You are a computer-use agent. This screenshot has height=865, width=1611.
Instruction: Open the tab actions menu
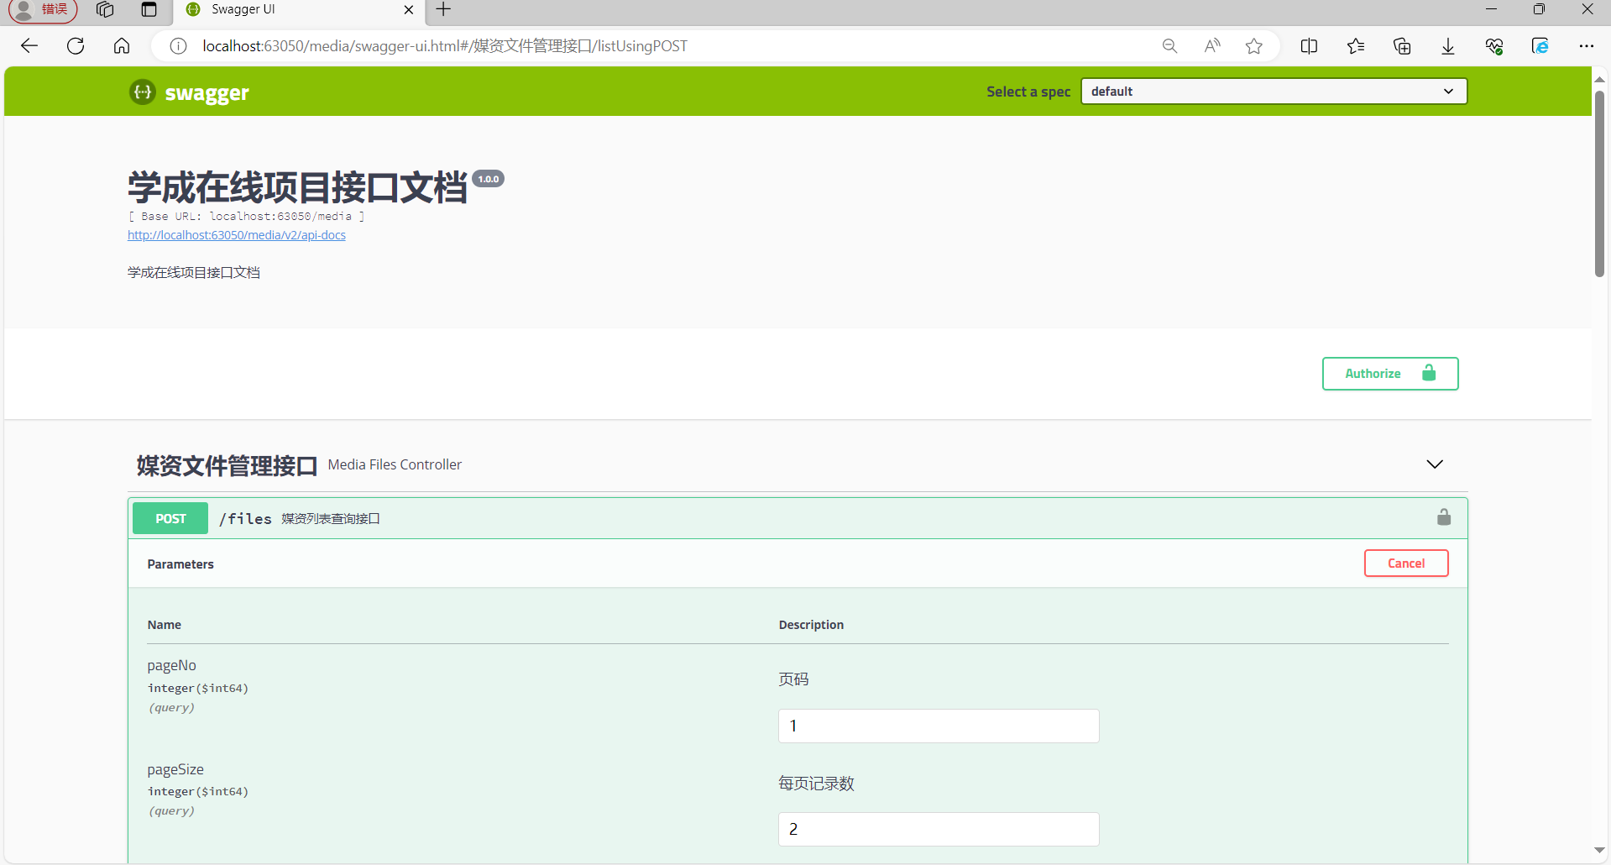point(149,10)
